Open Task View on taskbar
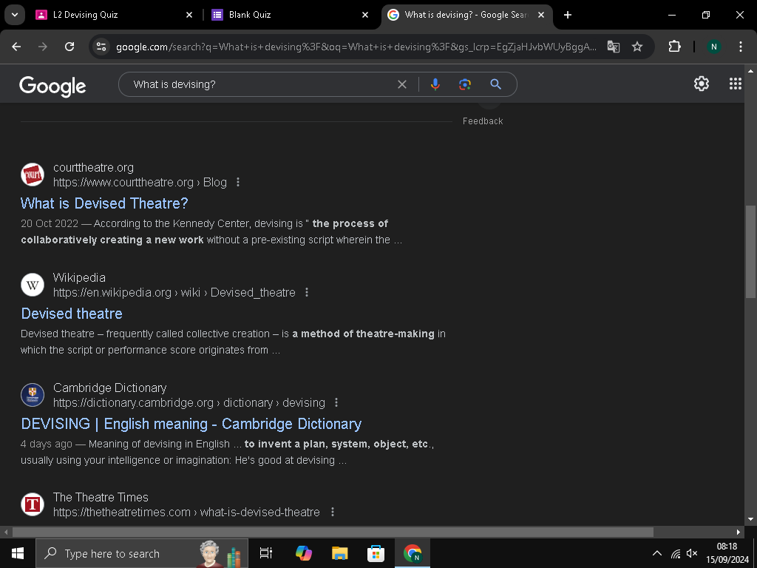The width and height of the screenshot is (757, 568). point(266,553)
